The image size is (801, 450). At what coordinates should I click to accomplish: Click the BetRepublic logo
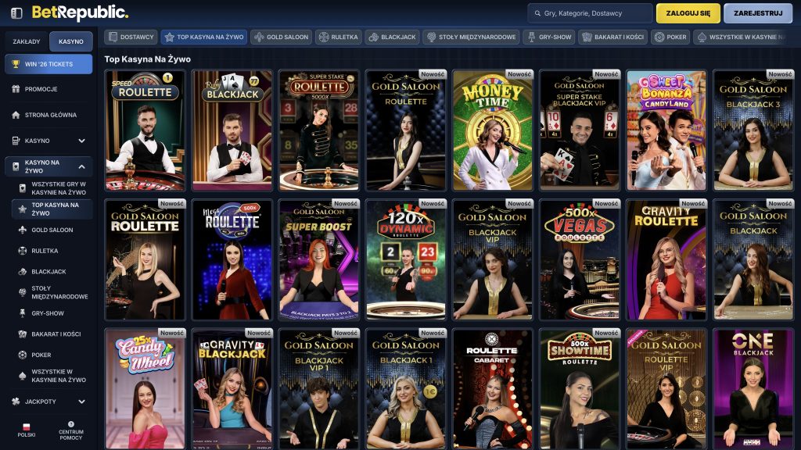80,12
